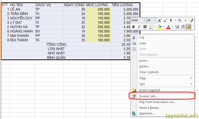Click the Increase Decimal icon
Image resolution: width=199 pixels, height=119 pixels.
click(x=177, y=27)
